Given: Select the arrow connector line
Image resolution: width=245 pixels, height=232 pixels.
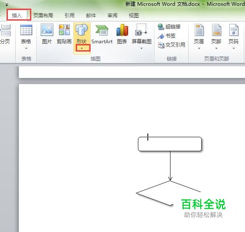Looking at the screenshot, I should (170, 166).
